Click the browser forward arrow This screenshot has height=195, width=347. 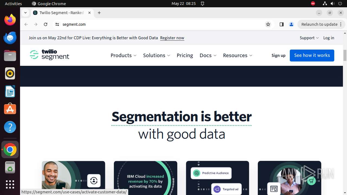pyautogui.click(x=36, y=24)
